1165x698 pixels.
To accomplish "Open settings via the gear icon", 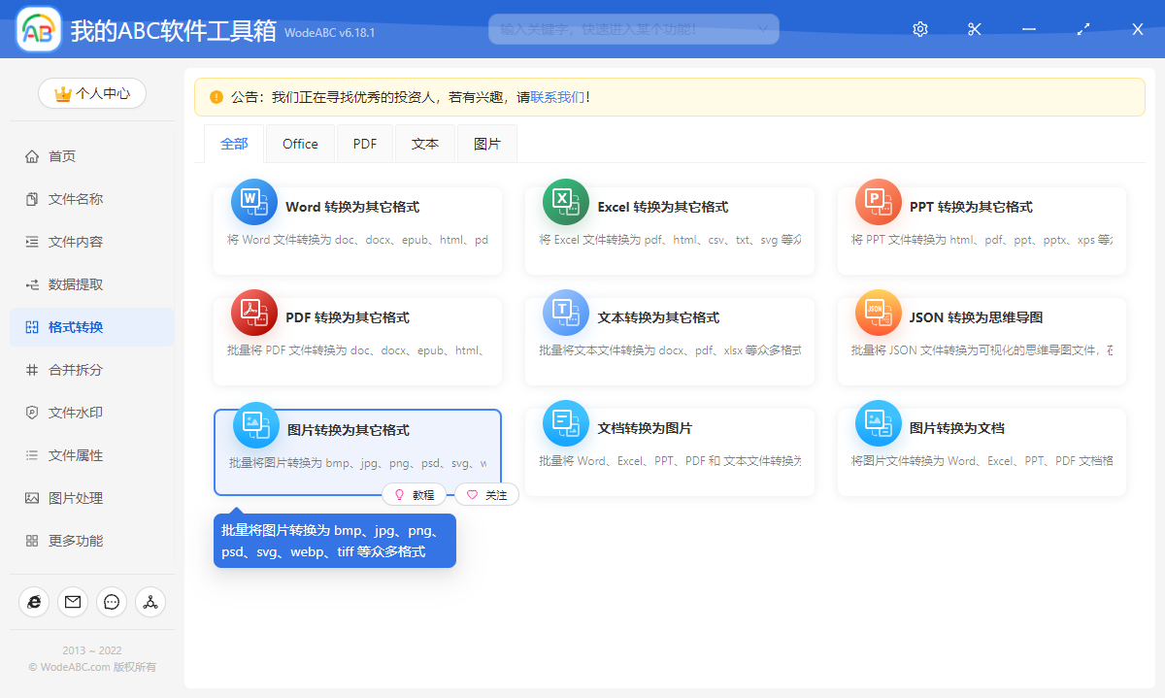I will 919,29.
